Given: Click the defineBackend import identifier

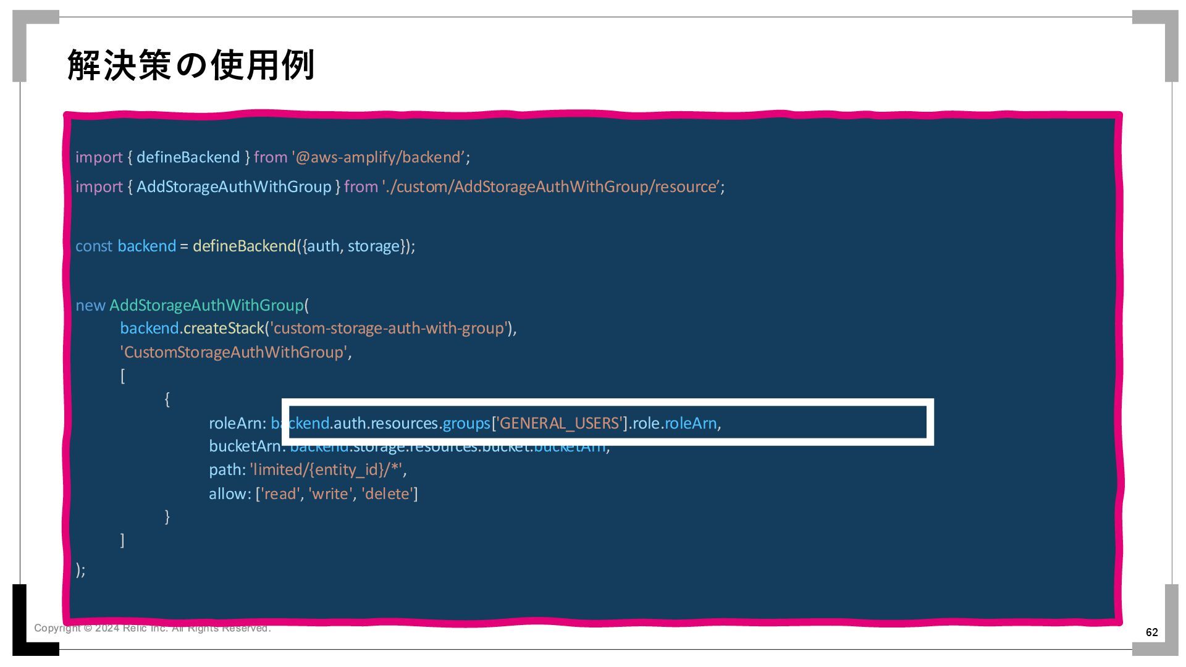Looking at the screenshot, I should (x=188, y=157).
